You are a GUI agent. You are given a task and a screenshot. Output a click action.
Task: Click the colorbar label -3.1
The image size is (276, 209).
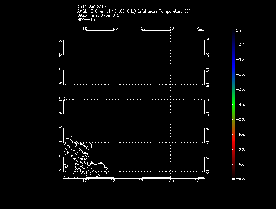240,44
